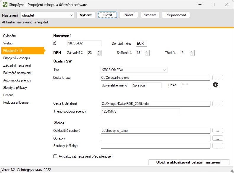Switch to Výstup section
Screen dimensions: 234x173
pos(8,43)
